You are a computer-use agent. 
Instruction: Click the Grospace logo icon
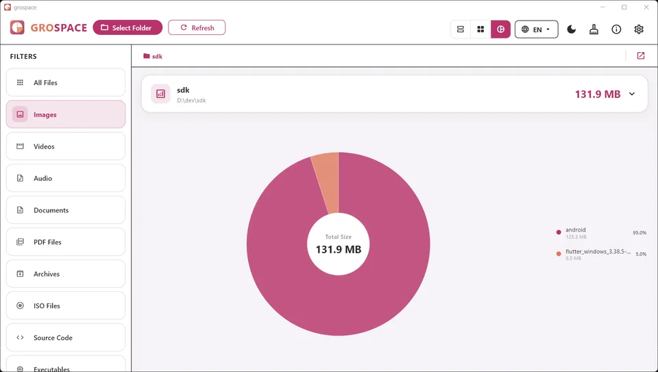(17, 27)
